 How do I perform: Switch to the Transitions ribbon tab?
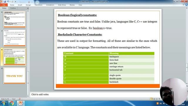point(38,5)
